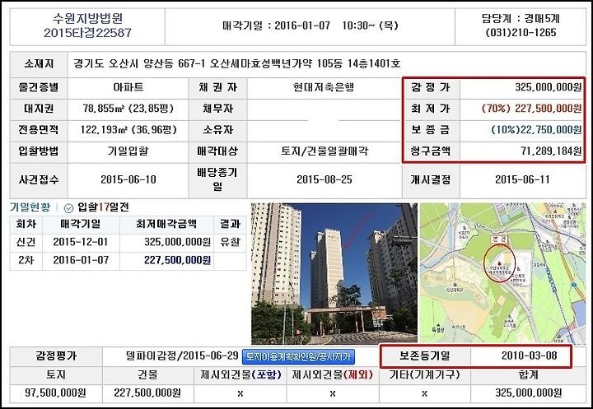Click exclusive area 122.193㎡ (36.96평)
The height and width of the screenshot is (409, 593).
(128, 130)
